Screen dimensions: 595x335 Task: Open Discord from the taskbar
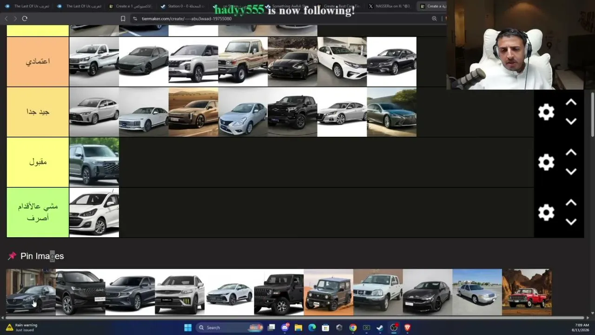click(x=285, y=328)
